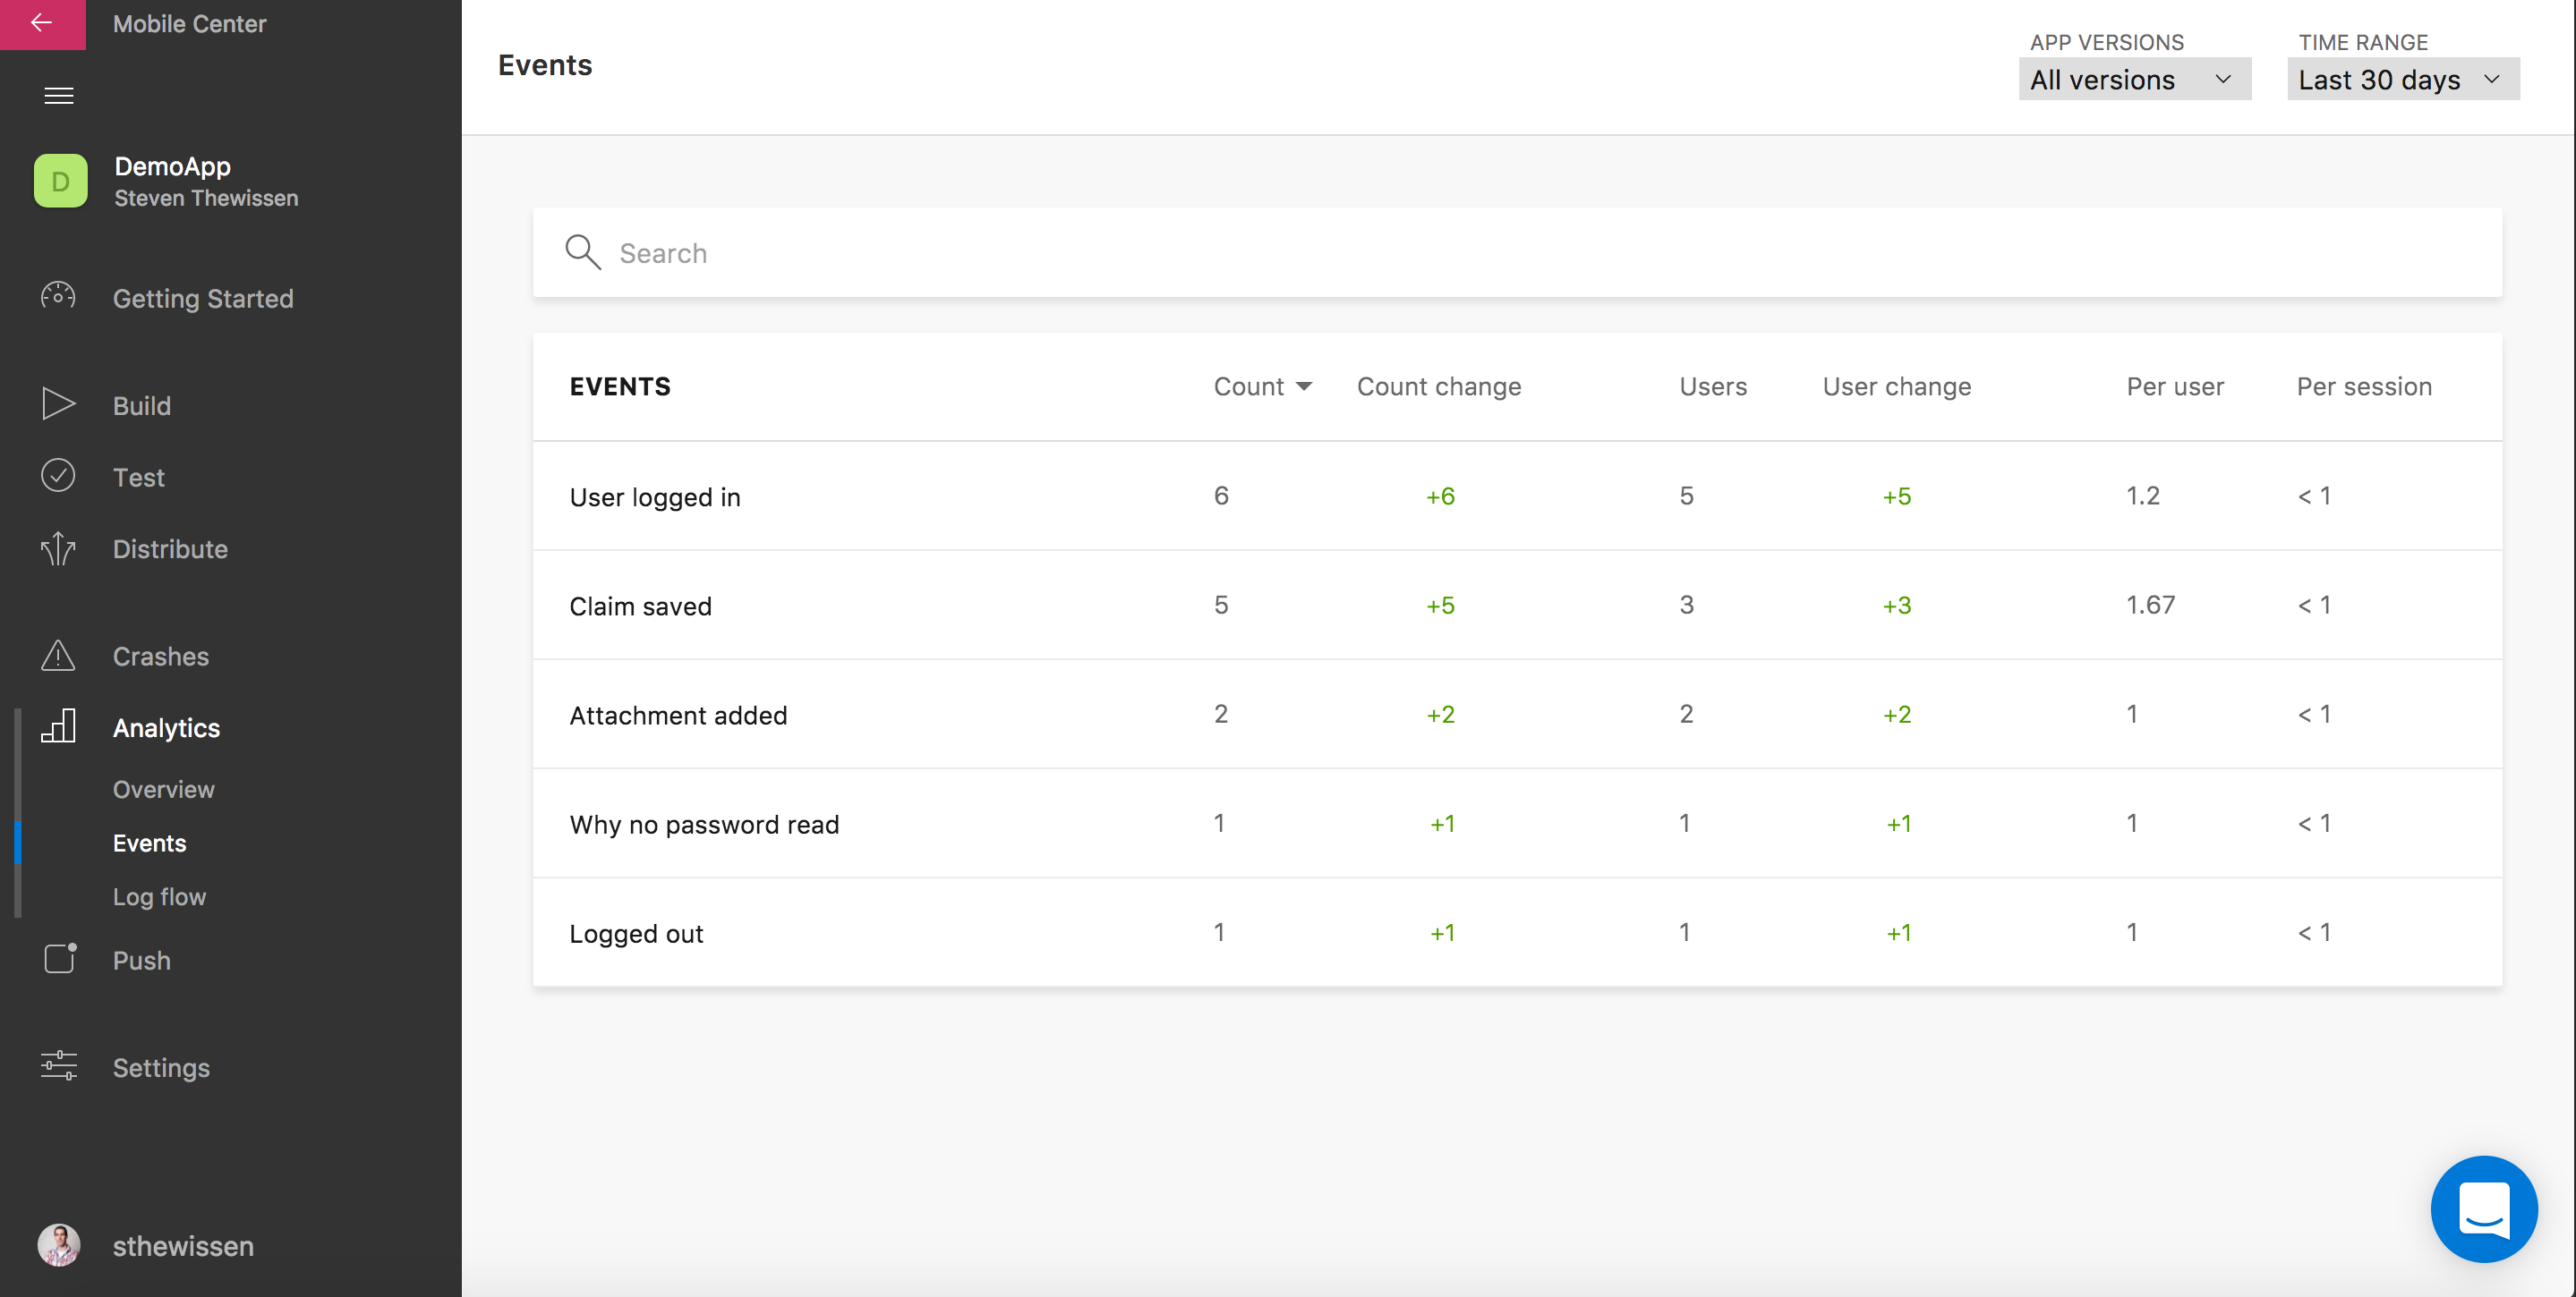The height and width of the screenshot is (1297, 2576).
Task: Open the All versions dropdown
Action: [2134, 79]
